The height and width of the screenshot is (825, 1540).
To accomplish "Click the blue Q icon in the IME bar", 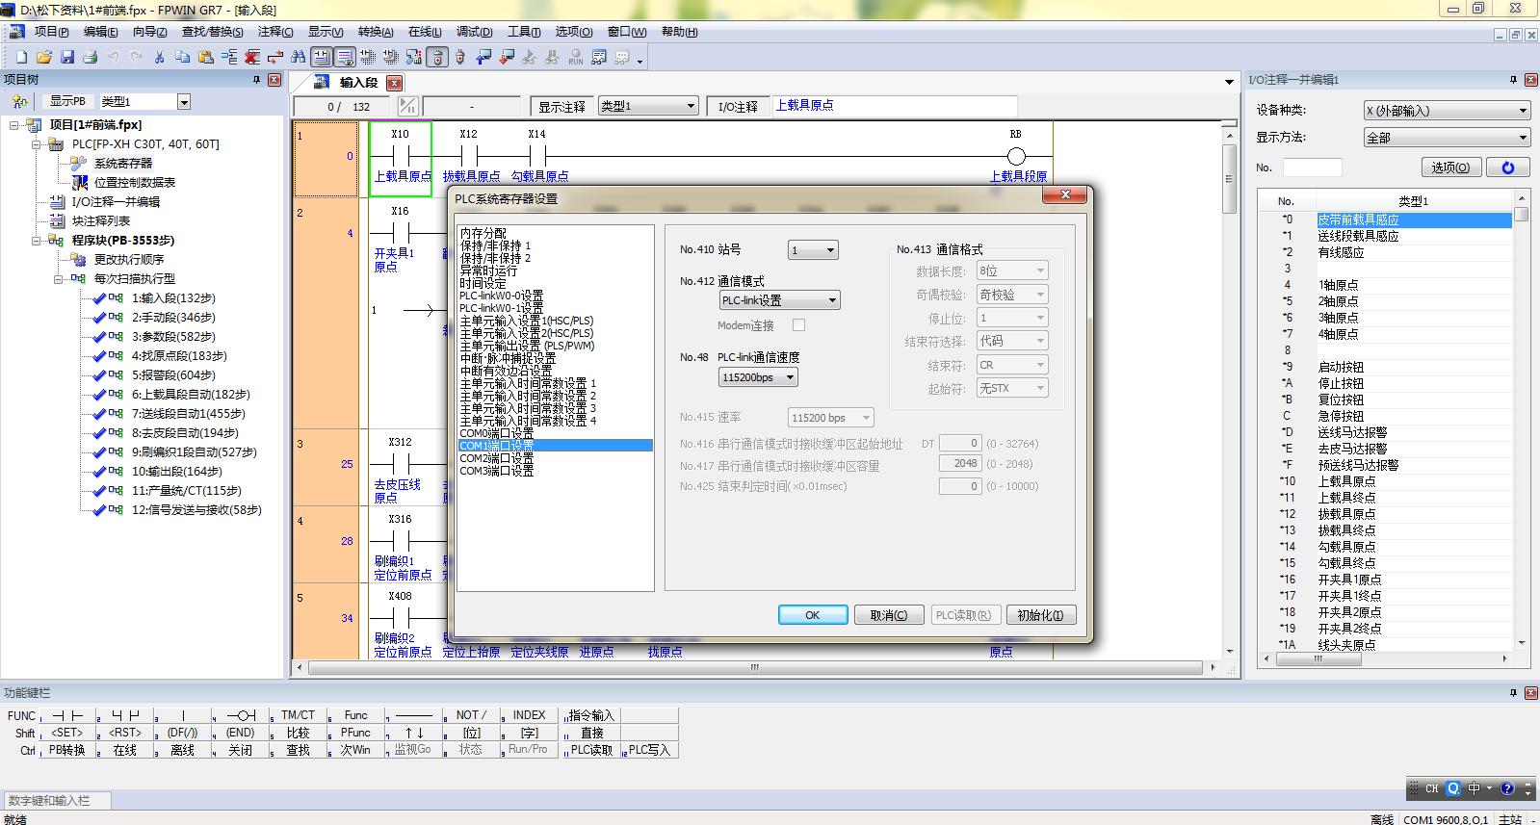I will 1453,788.
